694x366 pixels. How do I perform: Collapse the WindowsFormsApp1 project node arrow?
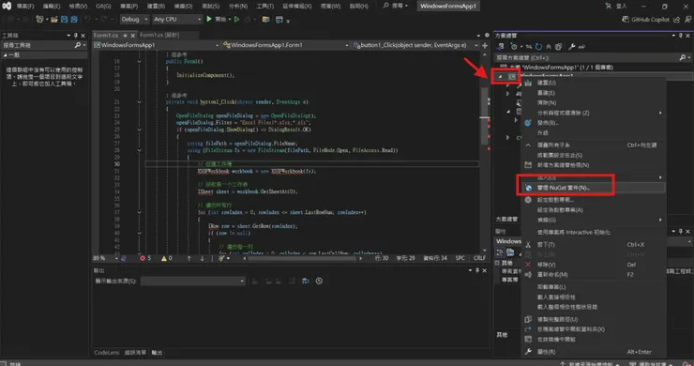[x=500, y=76]
